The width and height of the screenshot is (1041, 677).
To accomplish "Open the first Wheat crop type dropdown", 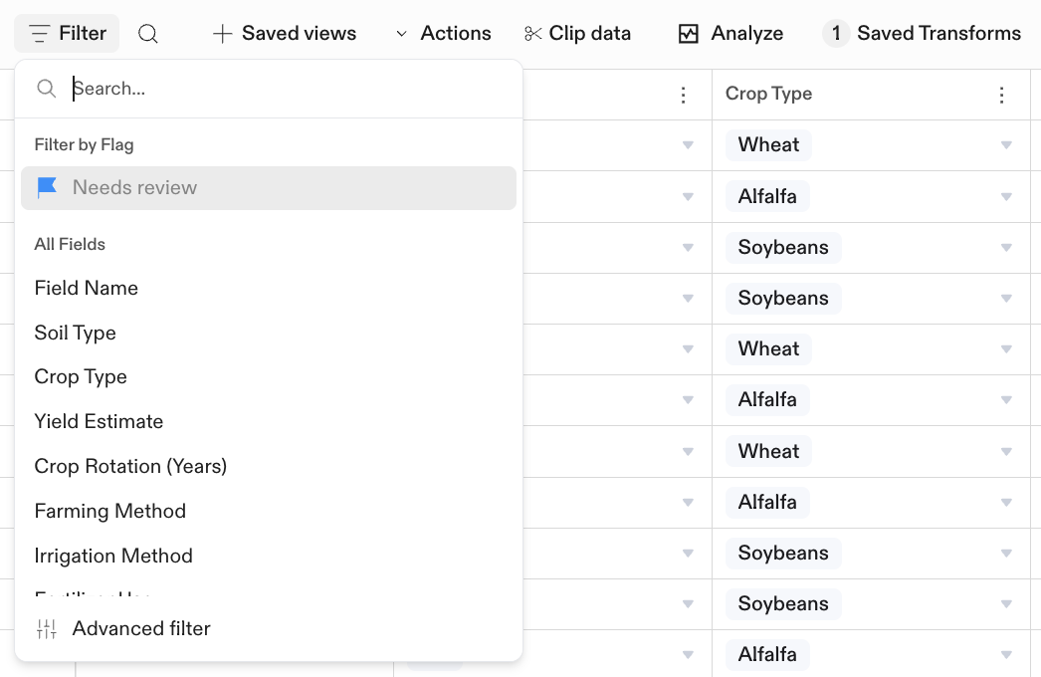I will point(1006,145).
